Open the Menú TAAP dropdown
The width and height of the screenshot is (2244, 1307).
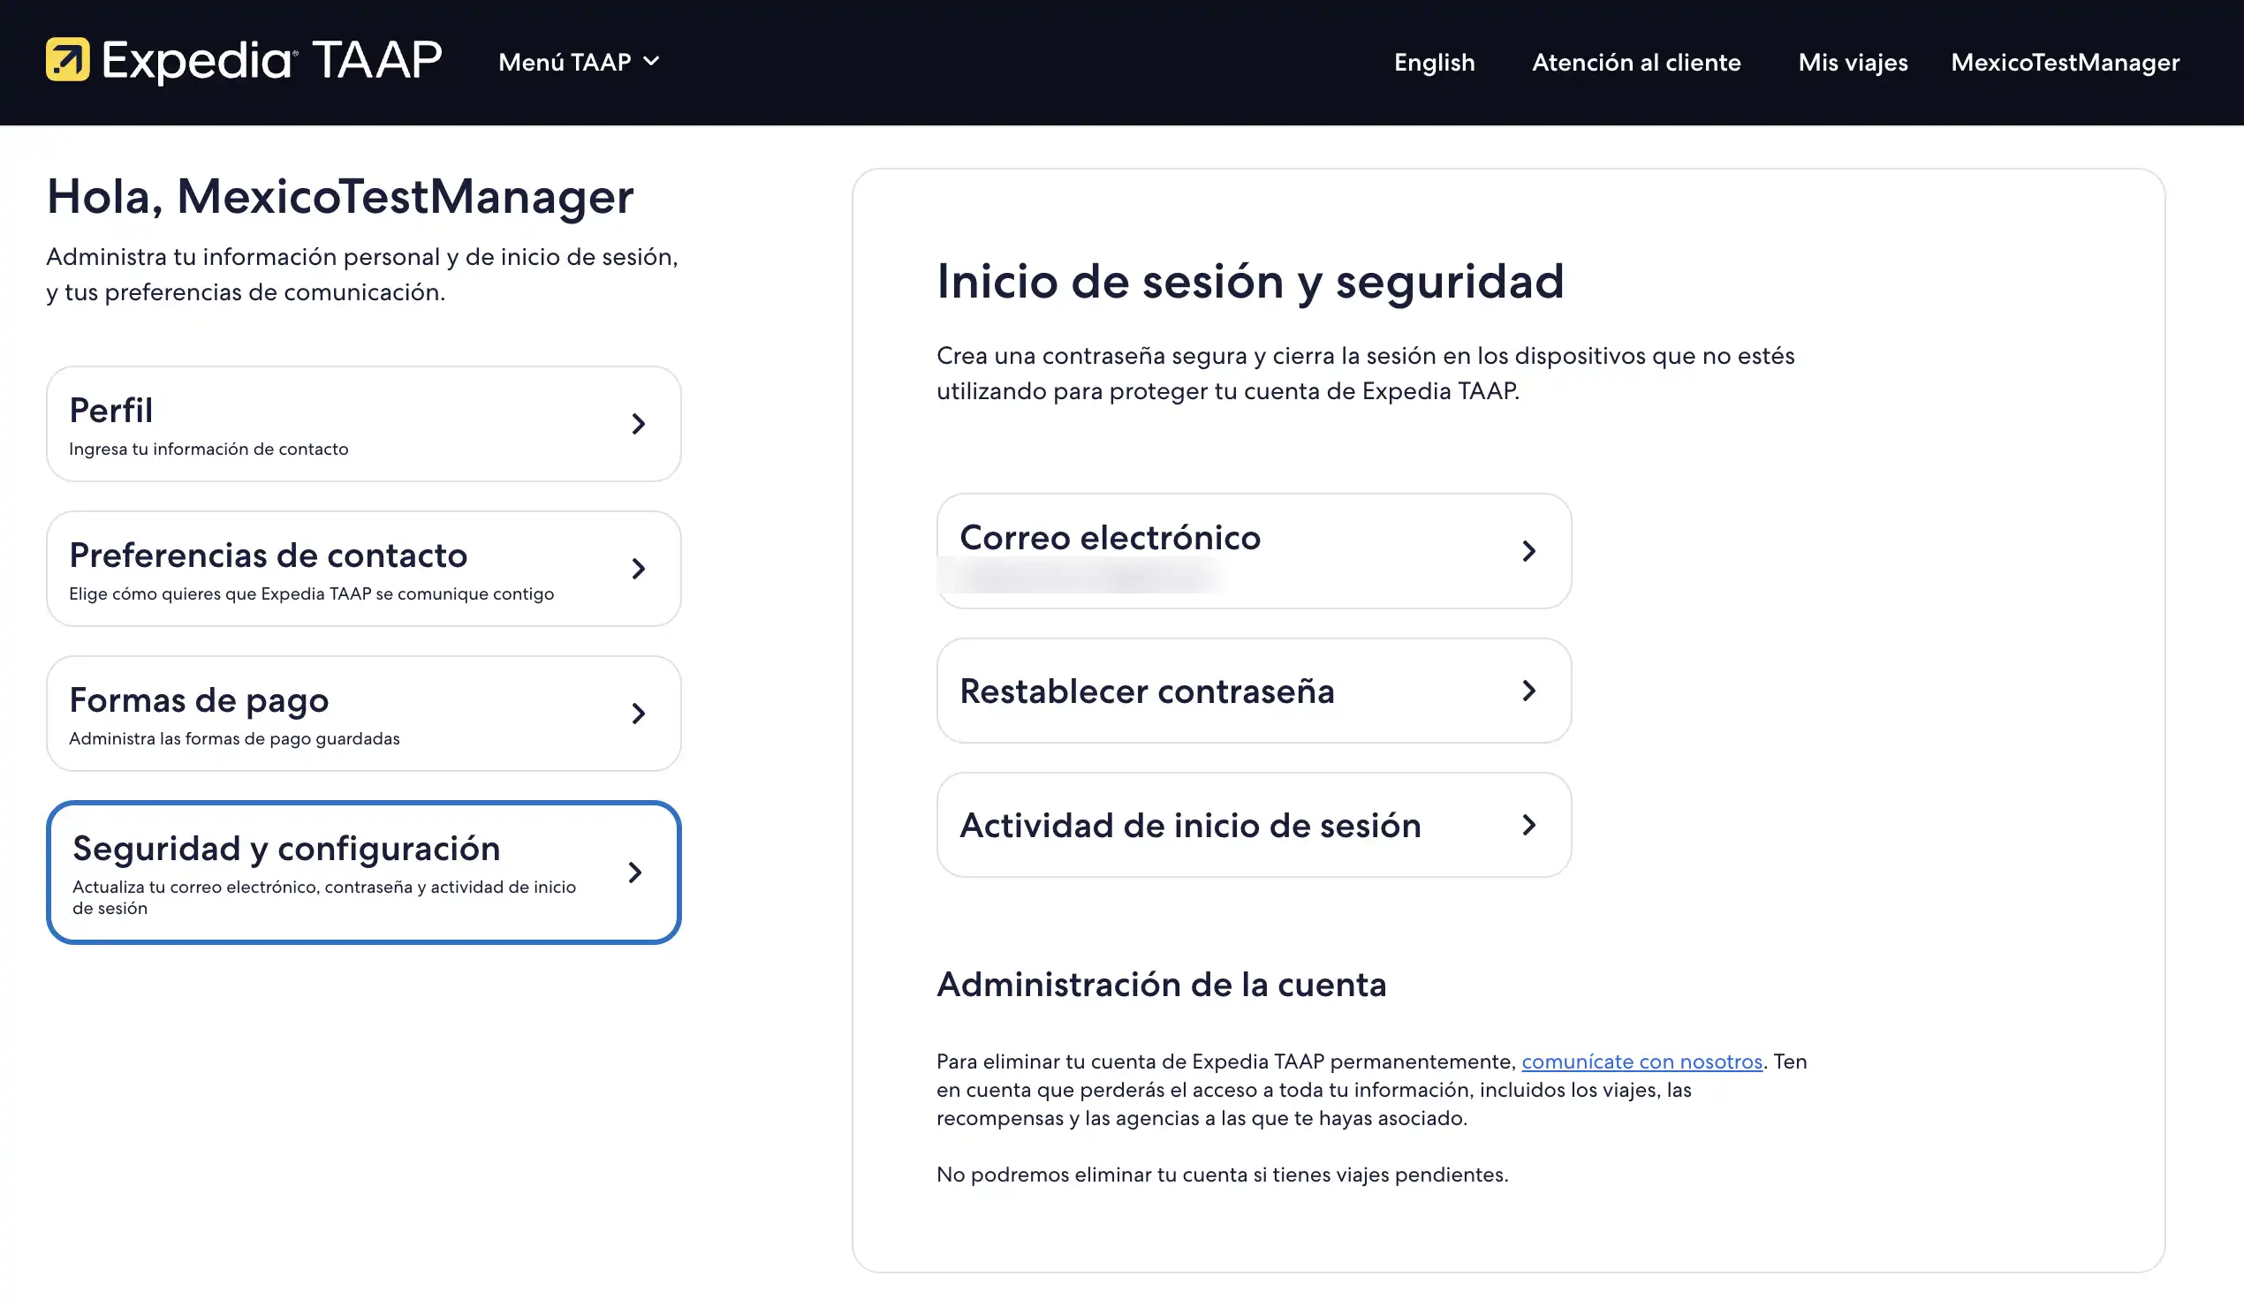[x=579, y=62]
